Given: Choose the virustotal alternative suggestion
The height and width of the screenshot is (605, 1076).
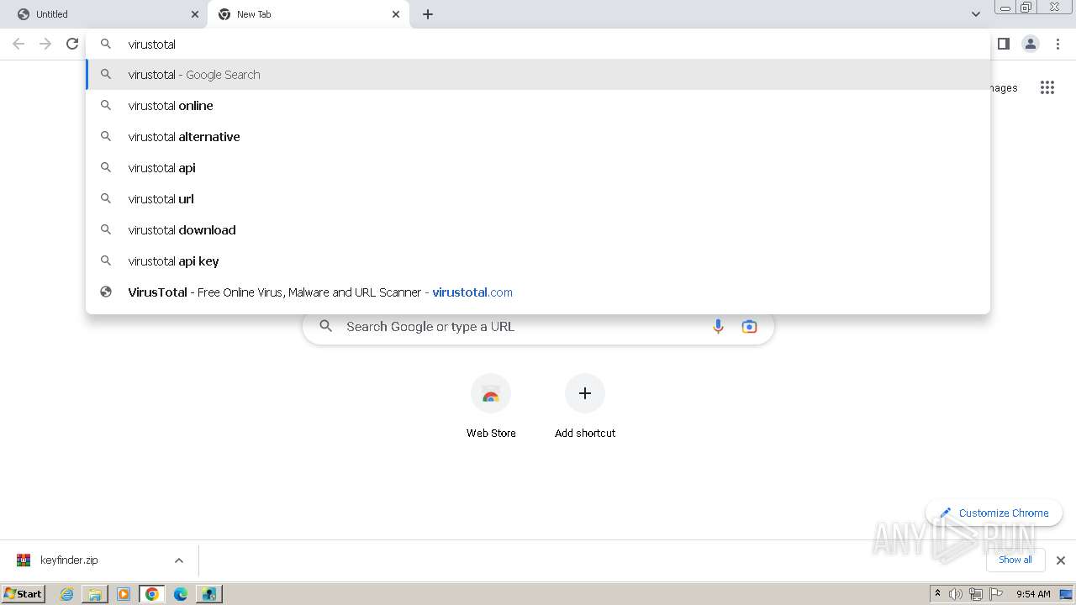Looking at the screenshot, I should 538,137.
